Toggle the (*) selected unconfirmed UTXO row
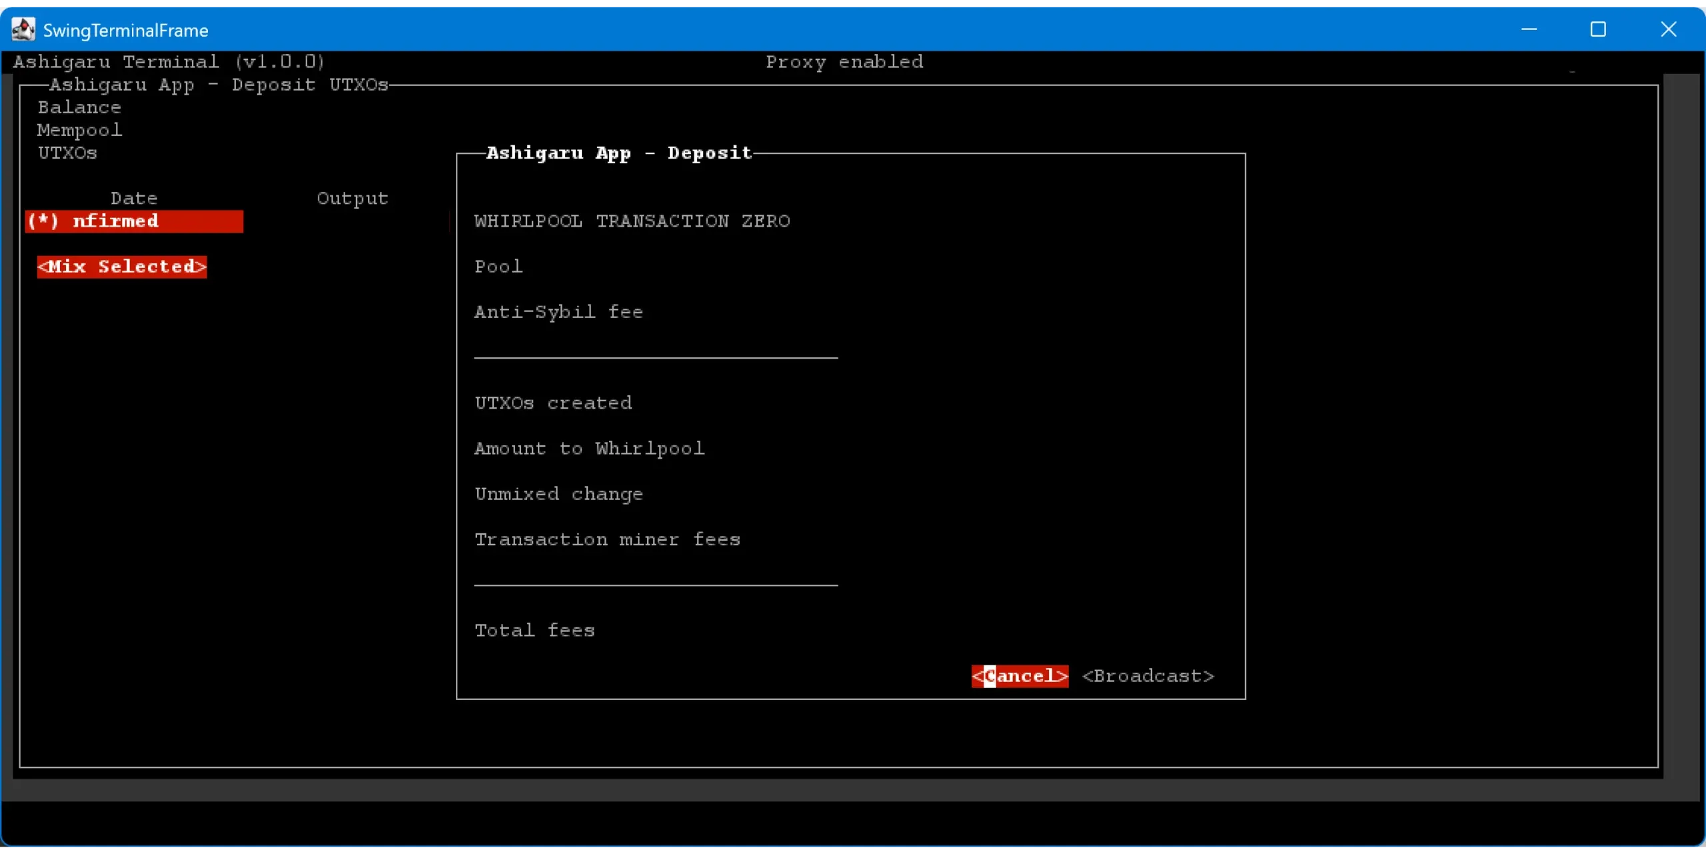The width and height of the screenshot is (1706, 854). point(133,221)
